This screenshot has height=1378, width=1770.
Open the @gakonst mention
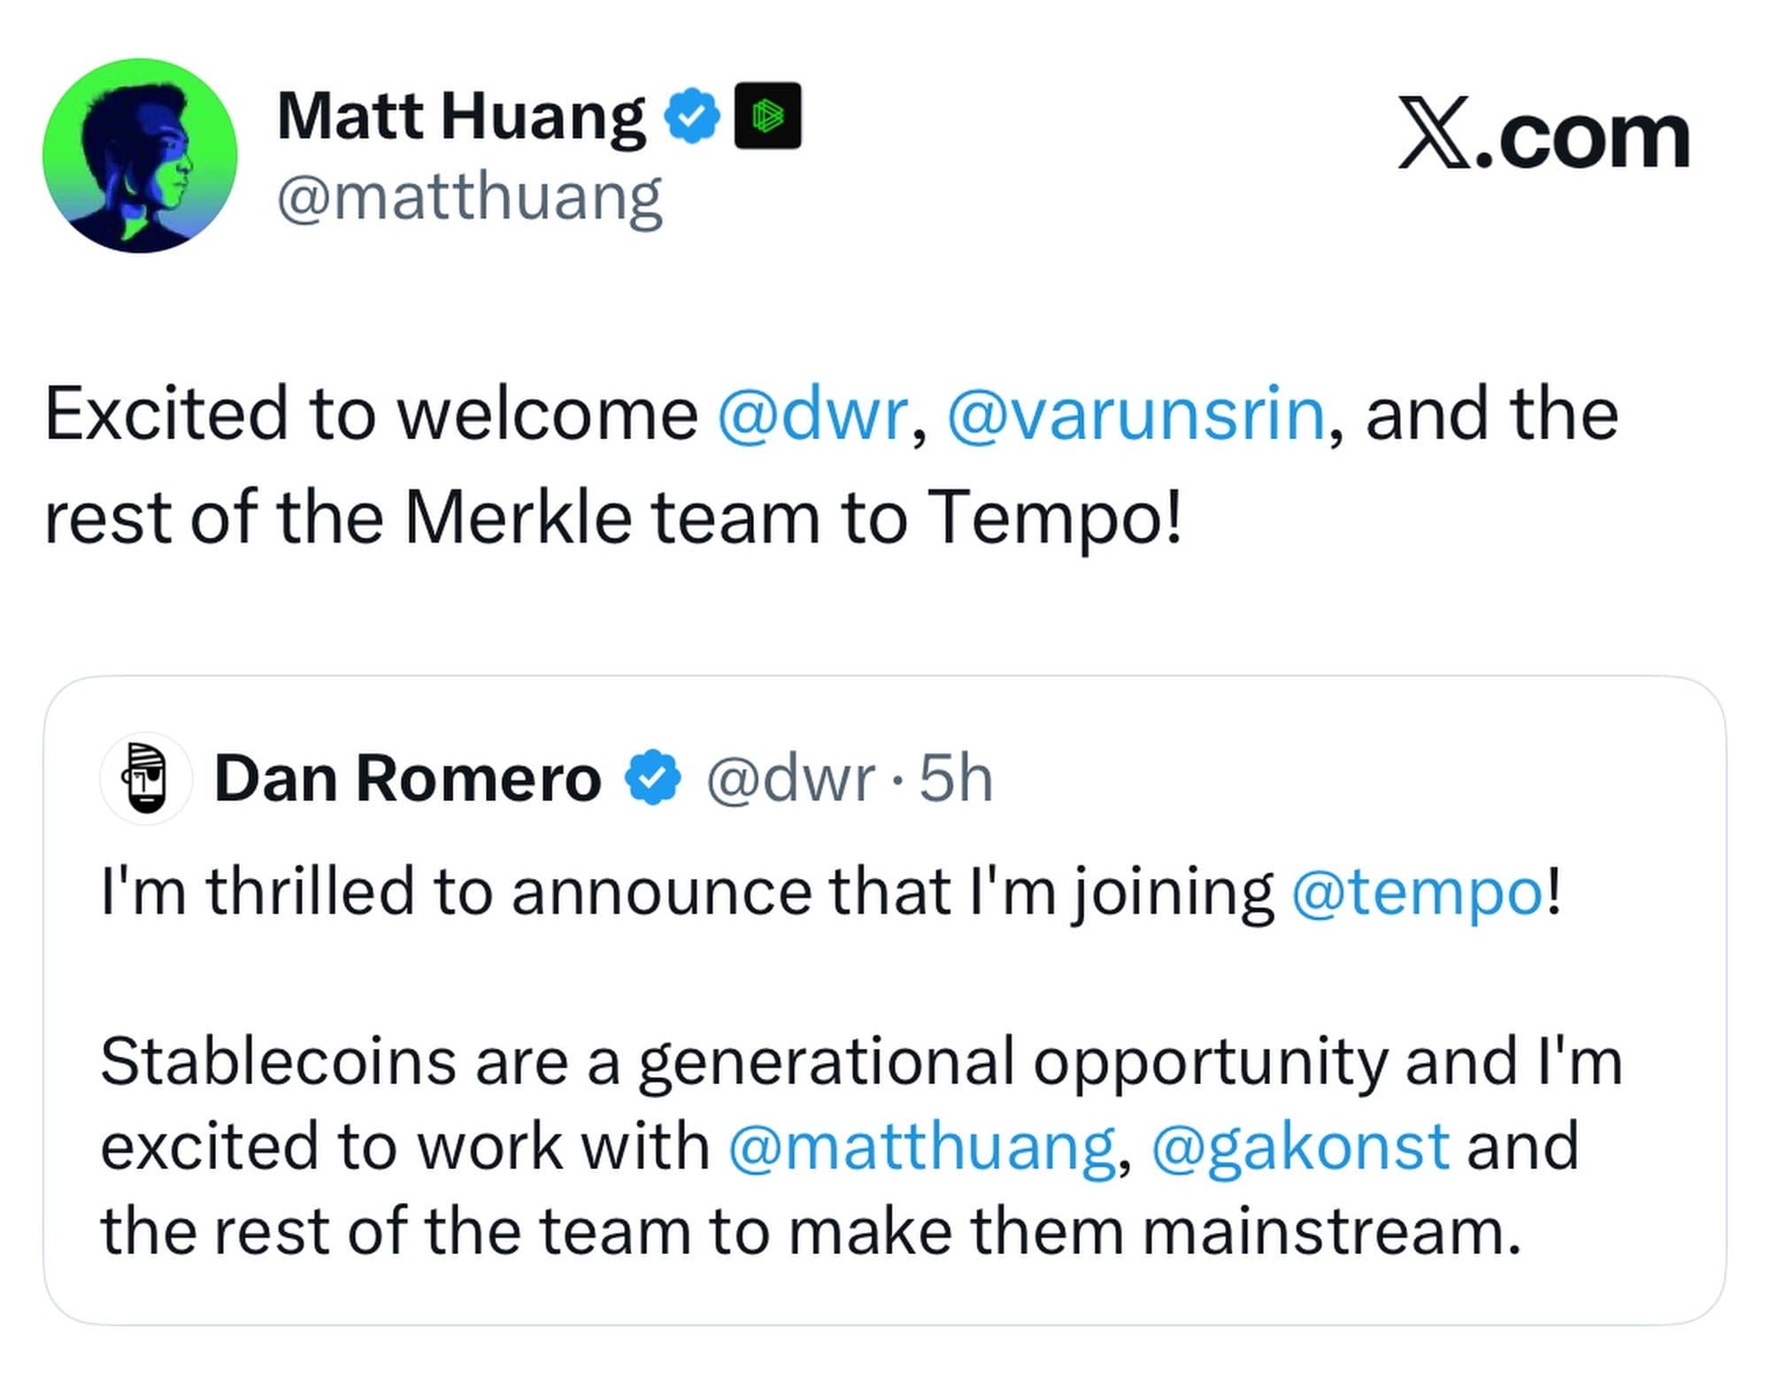pyautogui.click(x=1300, y=1146)
